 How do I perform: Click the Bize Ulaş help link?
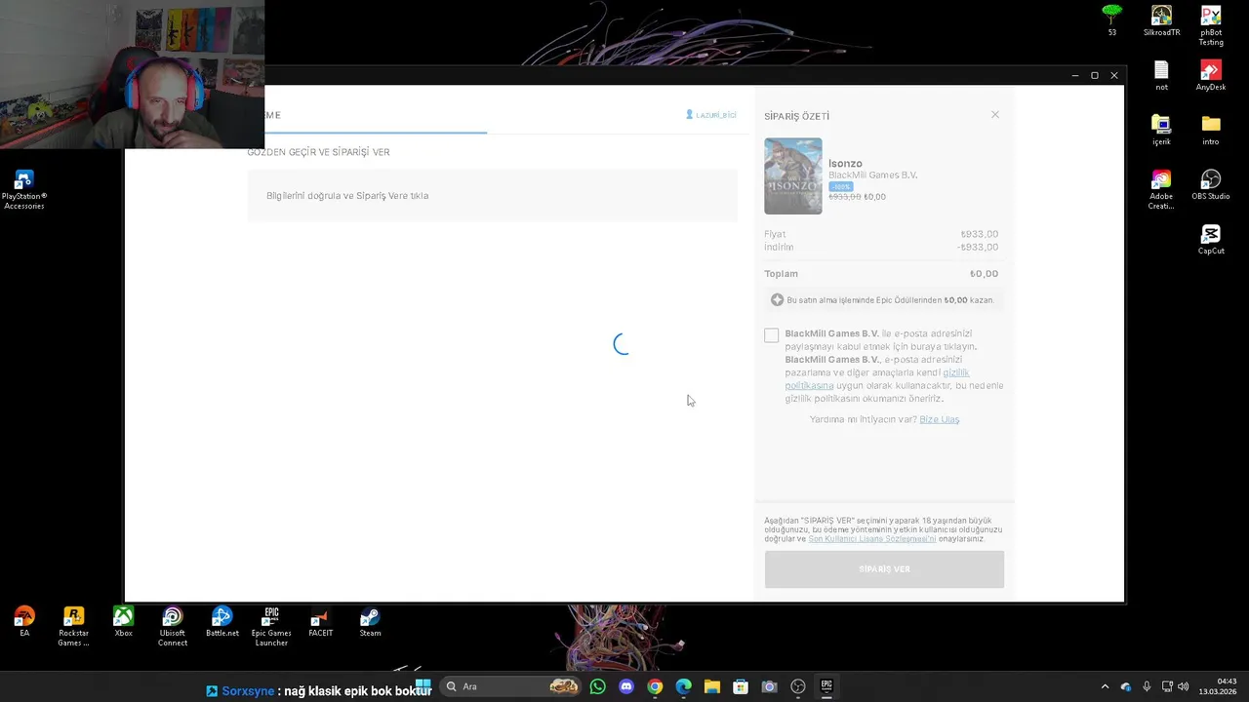point(940,419)
